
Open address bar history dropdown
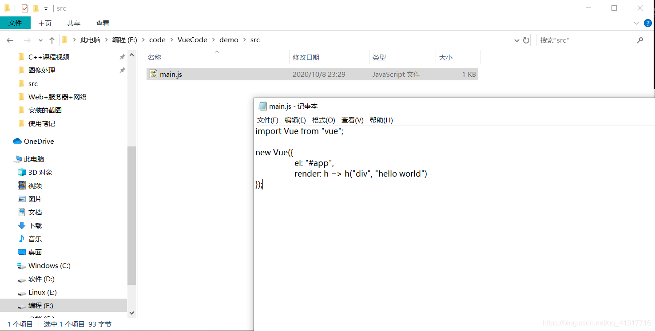click(516, 40)
